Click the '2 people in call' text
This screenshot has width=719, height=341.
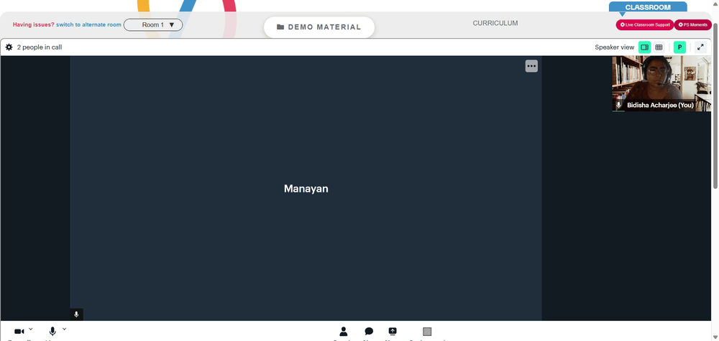click(40, 47)
